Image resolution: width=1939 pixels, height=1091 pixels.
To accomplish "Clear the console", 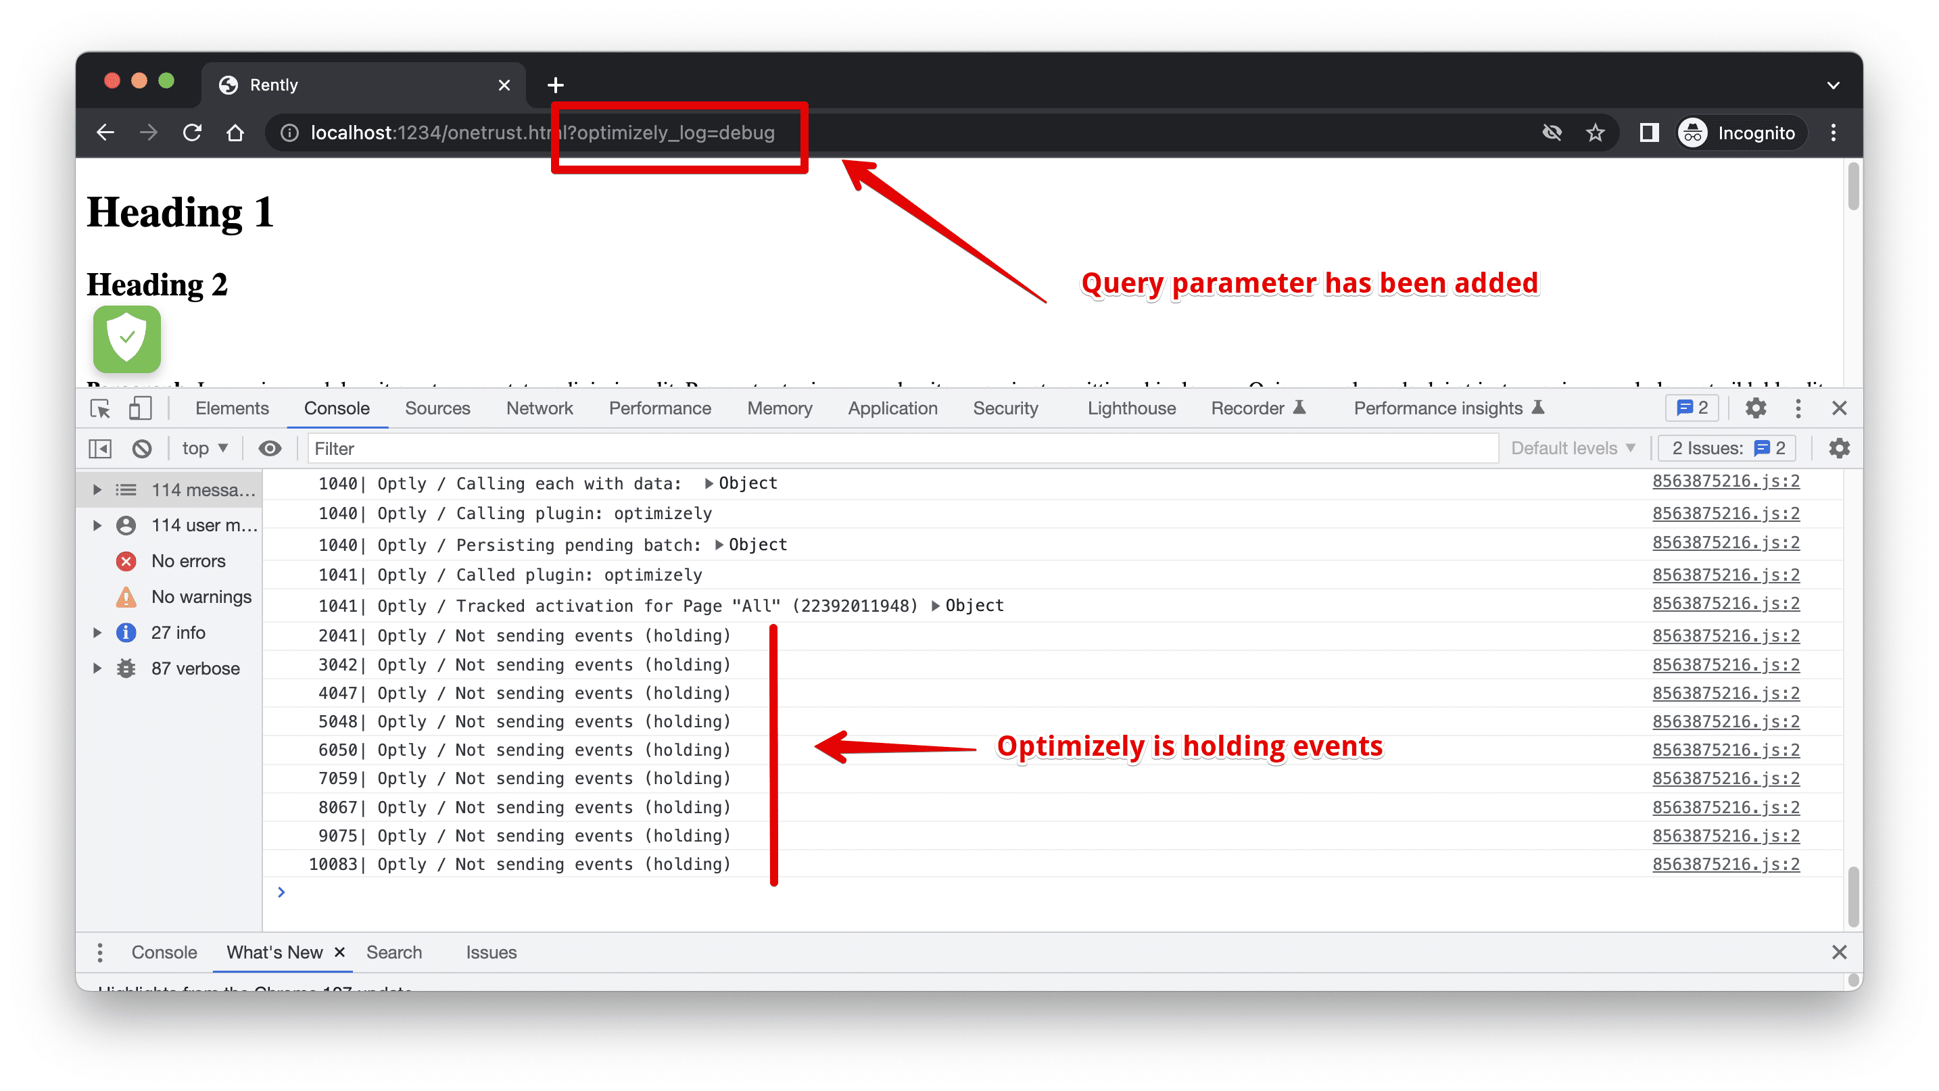I will (141, 447).
